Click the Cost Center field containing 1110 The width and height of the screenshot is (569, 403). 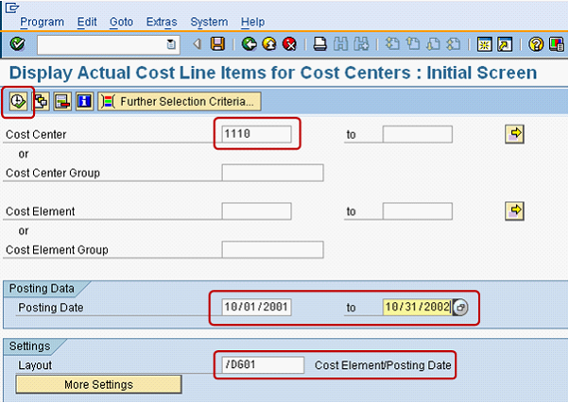257,134
